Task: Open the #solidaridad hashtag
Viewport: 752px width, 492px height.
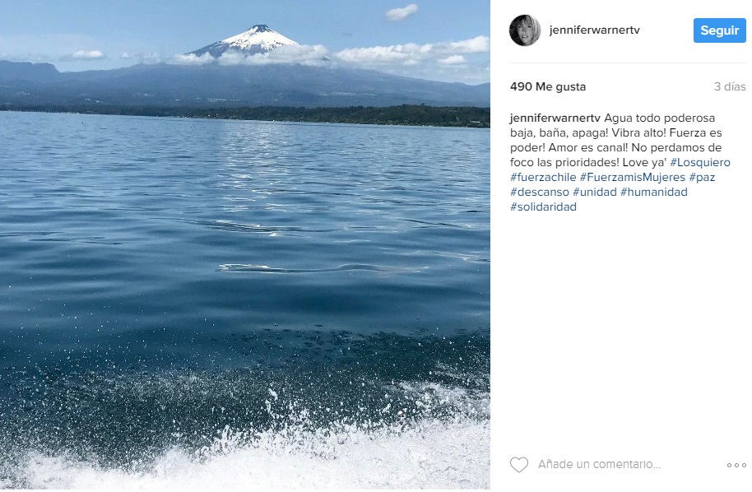Action: point(543,207)
